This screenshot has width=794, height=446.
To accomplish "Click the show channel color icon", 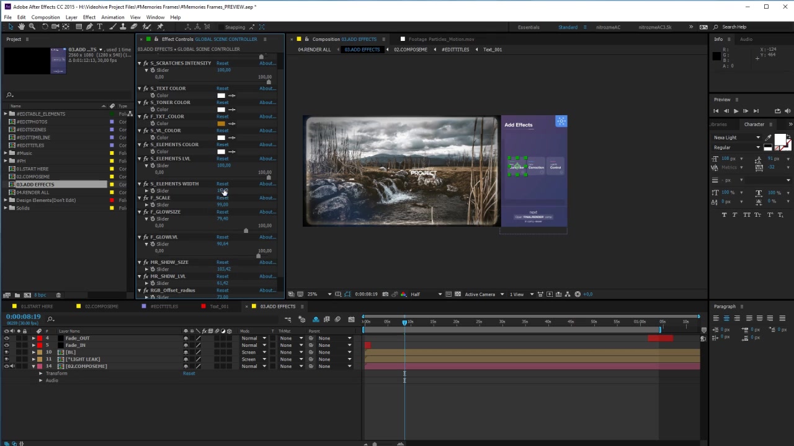I will tap(404, 294).
